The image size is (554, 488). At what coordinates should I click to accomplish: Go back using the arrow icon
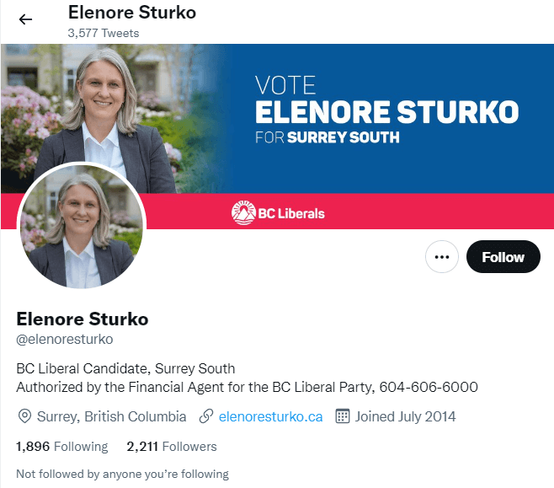[25, 19]
